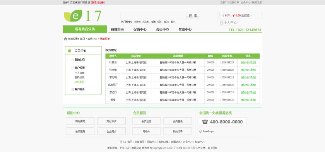Open 所有商品分类 category menu
The height and width of the screenshot is (152, 325).
click(x=85, y=29)
